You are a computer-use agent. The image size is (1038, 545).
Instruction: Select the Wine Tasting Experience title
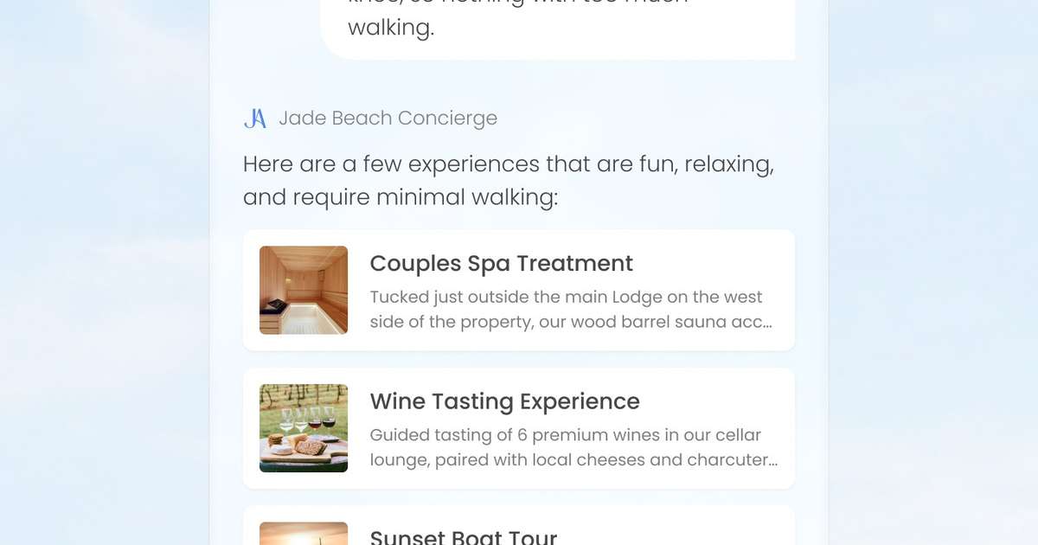pos(504,401)
